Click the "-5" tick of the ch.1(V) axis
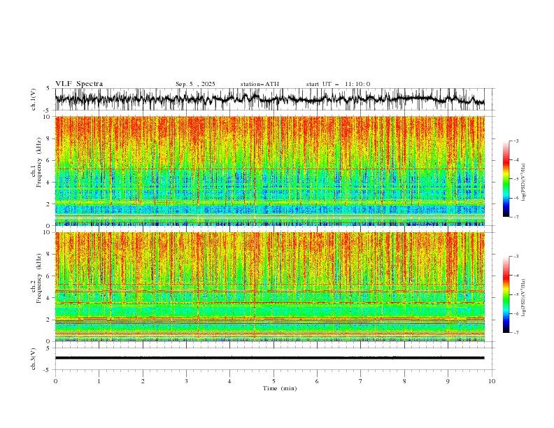This screenshot has width=554, height=428. click(x=48, y=110)
